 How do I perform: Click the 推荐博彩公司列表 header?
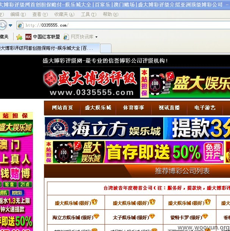coord(182,171)
